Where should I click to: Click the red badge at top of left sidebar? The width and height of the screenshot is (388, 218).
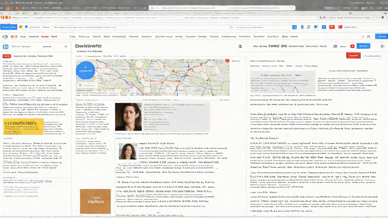[x=7, y=56]
